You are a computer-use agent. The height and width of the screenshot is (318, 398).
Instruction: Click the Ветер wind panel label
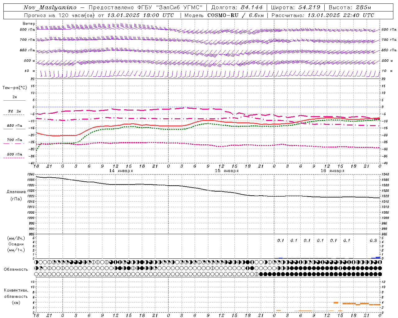(29, 24)
